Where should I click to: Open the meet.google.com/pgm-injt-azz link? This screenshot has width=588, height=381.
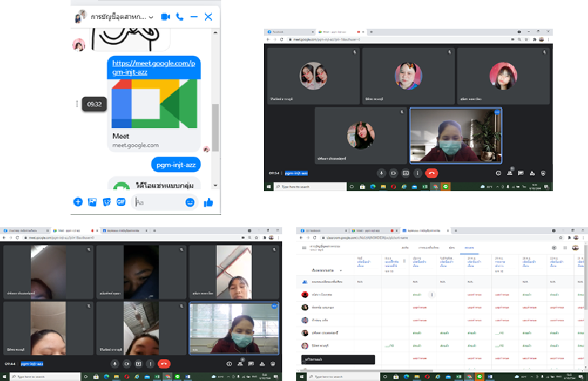point(154,68)
